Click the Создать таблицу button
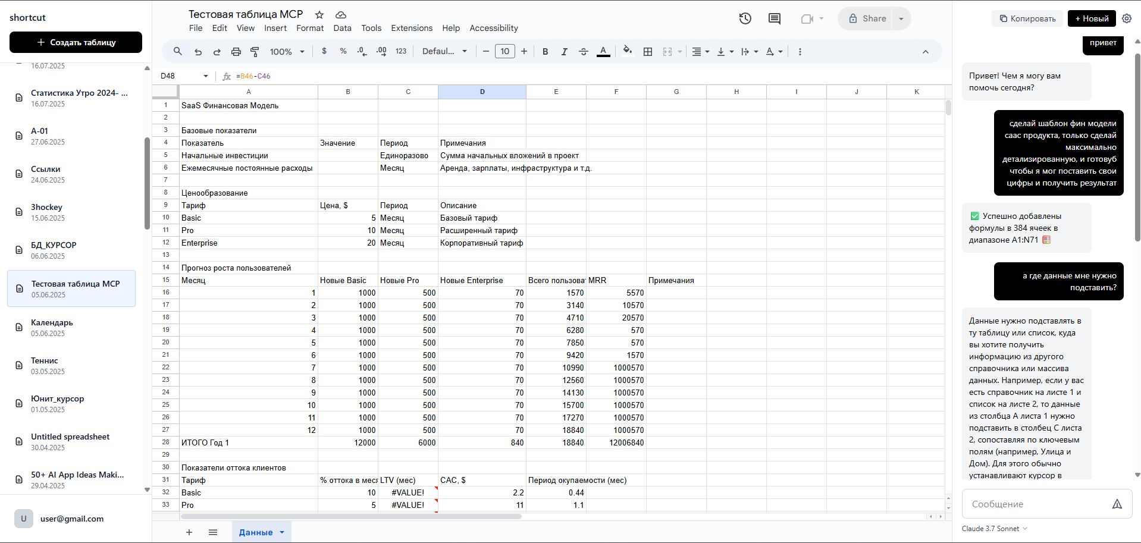 76,42
